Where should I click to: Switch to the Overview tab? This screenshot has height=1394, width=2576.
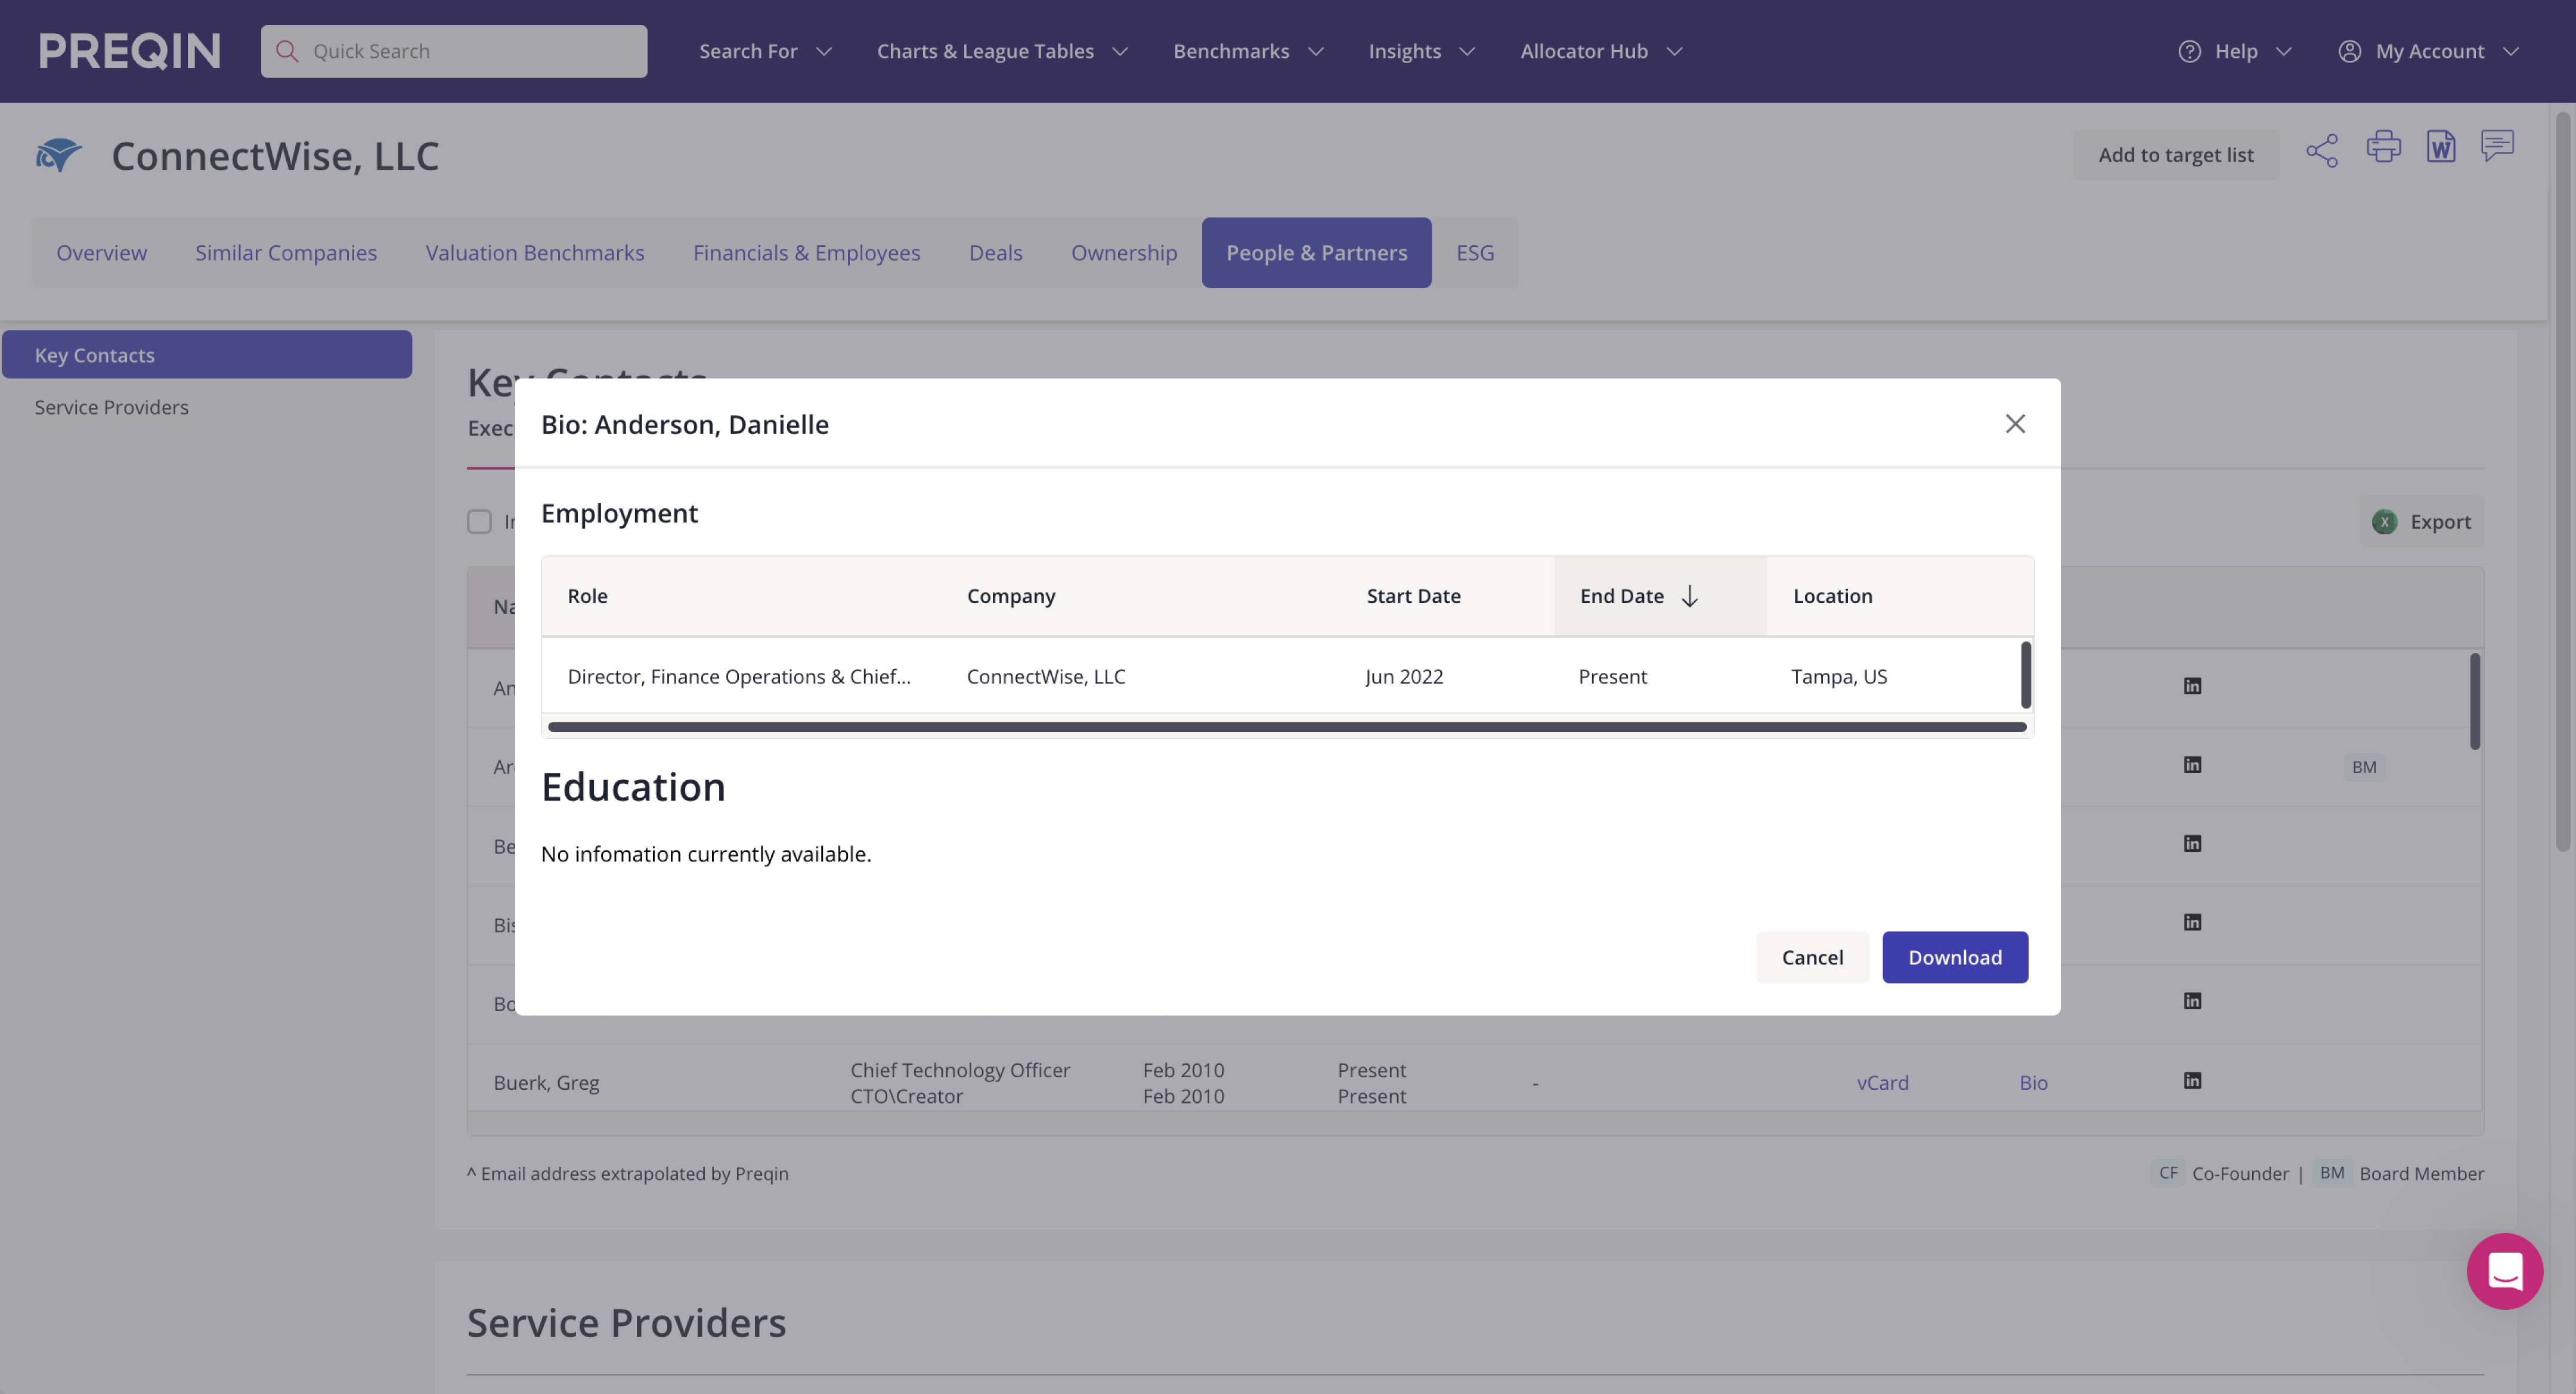point(101,253)
